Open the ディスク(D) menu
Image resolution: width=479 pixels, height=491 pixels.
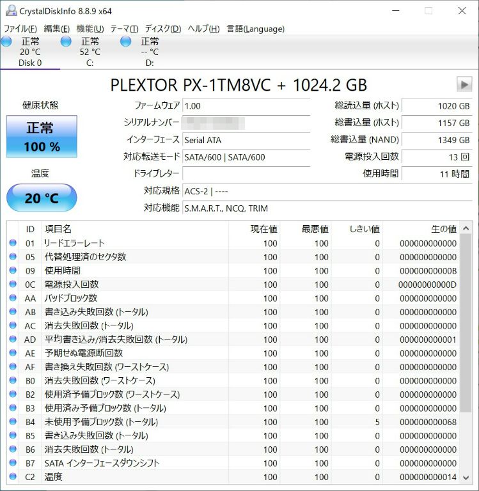point(163,29)
